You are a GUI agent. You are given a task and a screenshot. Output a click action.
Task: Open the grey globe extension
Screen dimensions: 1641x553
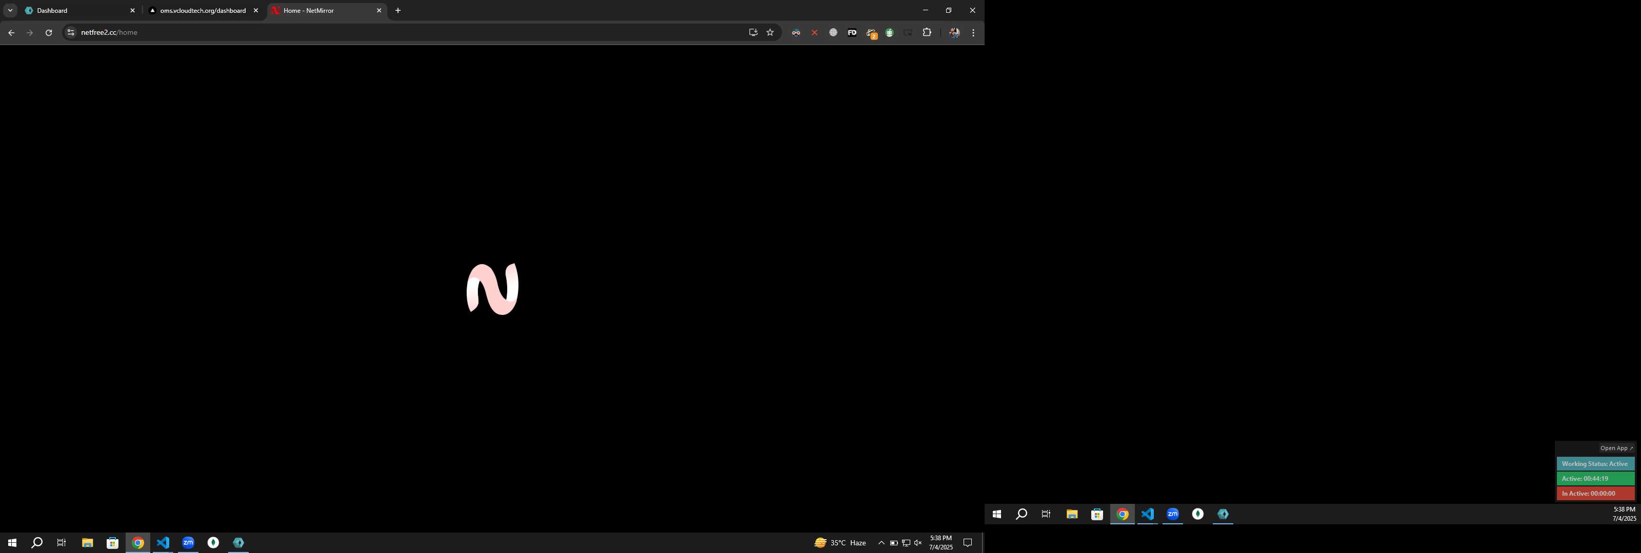(833, 32)
